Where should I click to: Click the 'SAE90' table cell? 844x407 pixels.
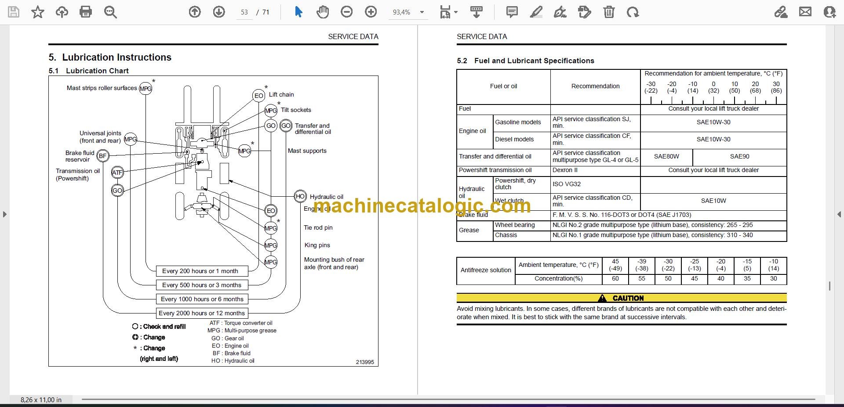tap(740, 156)
